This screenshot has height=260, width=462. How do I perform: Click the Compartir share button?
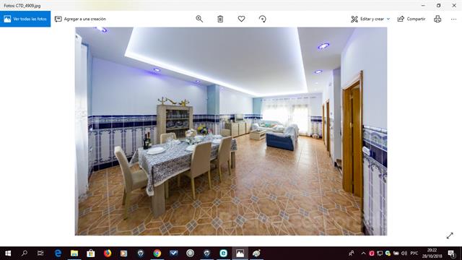[x=411, y=19]
